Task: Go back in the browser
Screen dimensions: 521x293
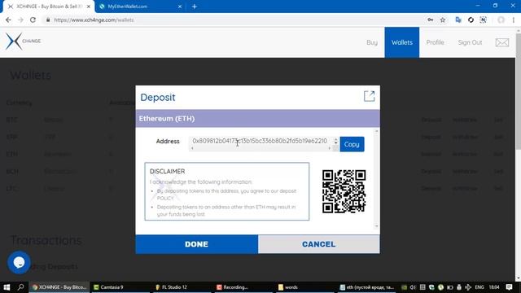Action: [8, 20]
